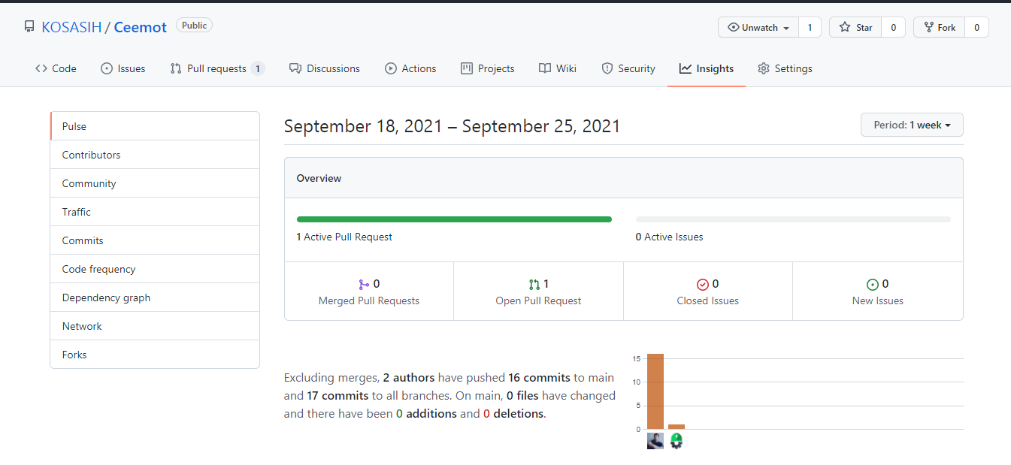Viewport: 1011px width, 465px height.
Task: Click the star icon
Action: pos(845,28)
